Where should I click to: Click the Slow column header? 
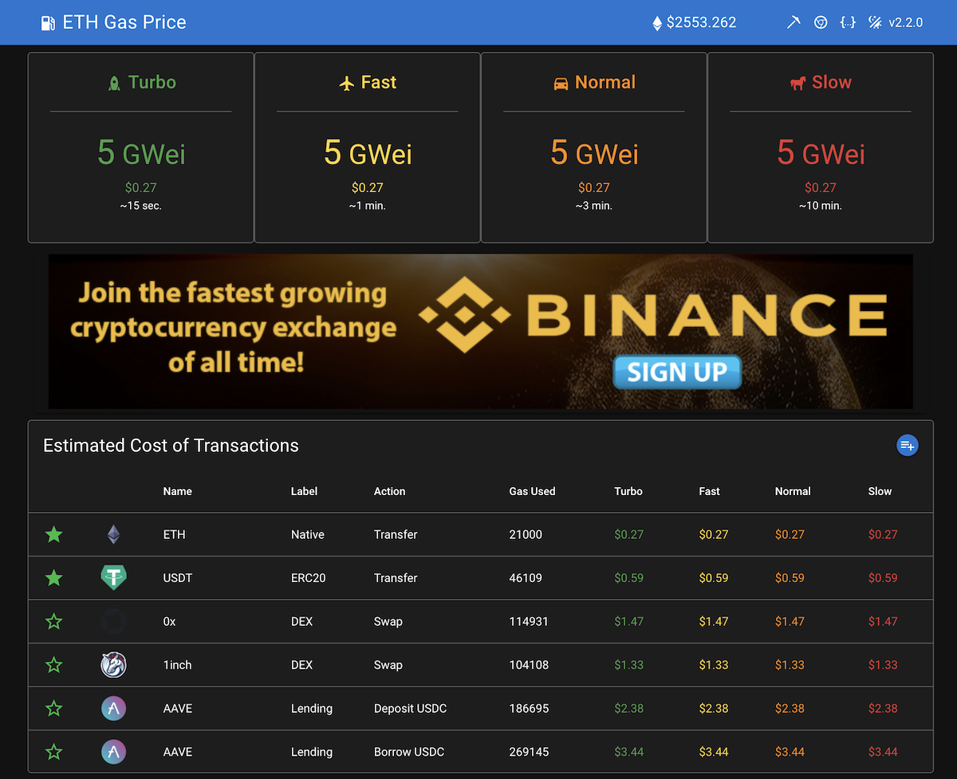880,491
